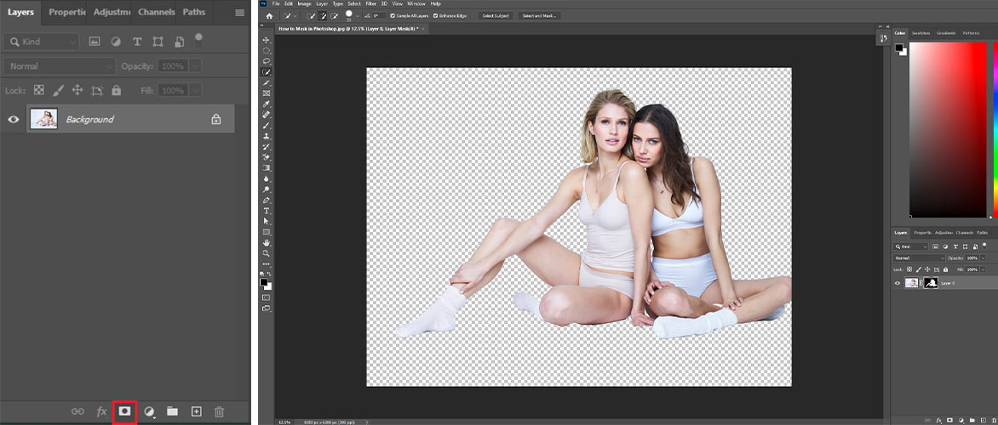This screenshot has width=998, height=425.
Task: Select the Clone Stamp tool
Action: tap(267, 136)
